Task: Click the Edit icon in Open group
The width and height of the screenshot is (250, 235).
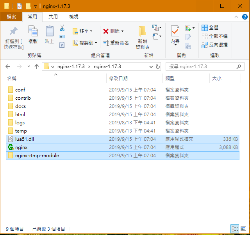Action: [188, 37]
